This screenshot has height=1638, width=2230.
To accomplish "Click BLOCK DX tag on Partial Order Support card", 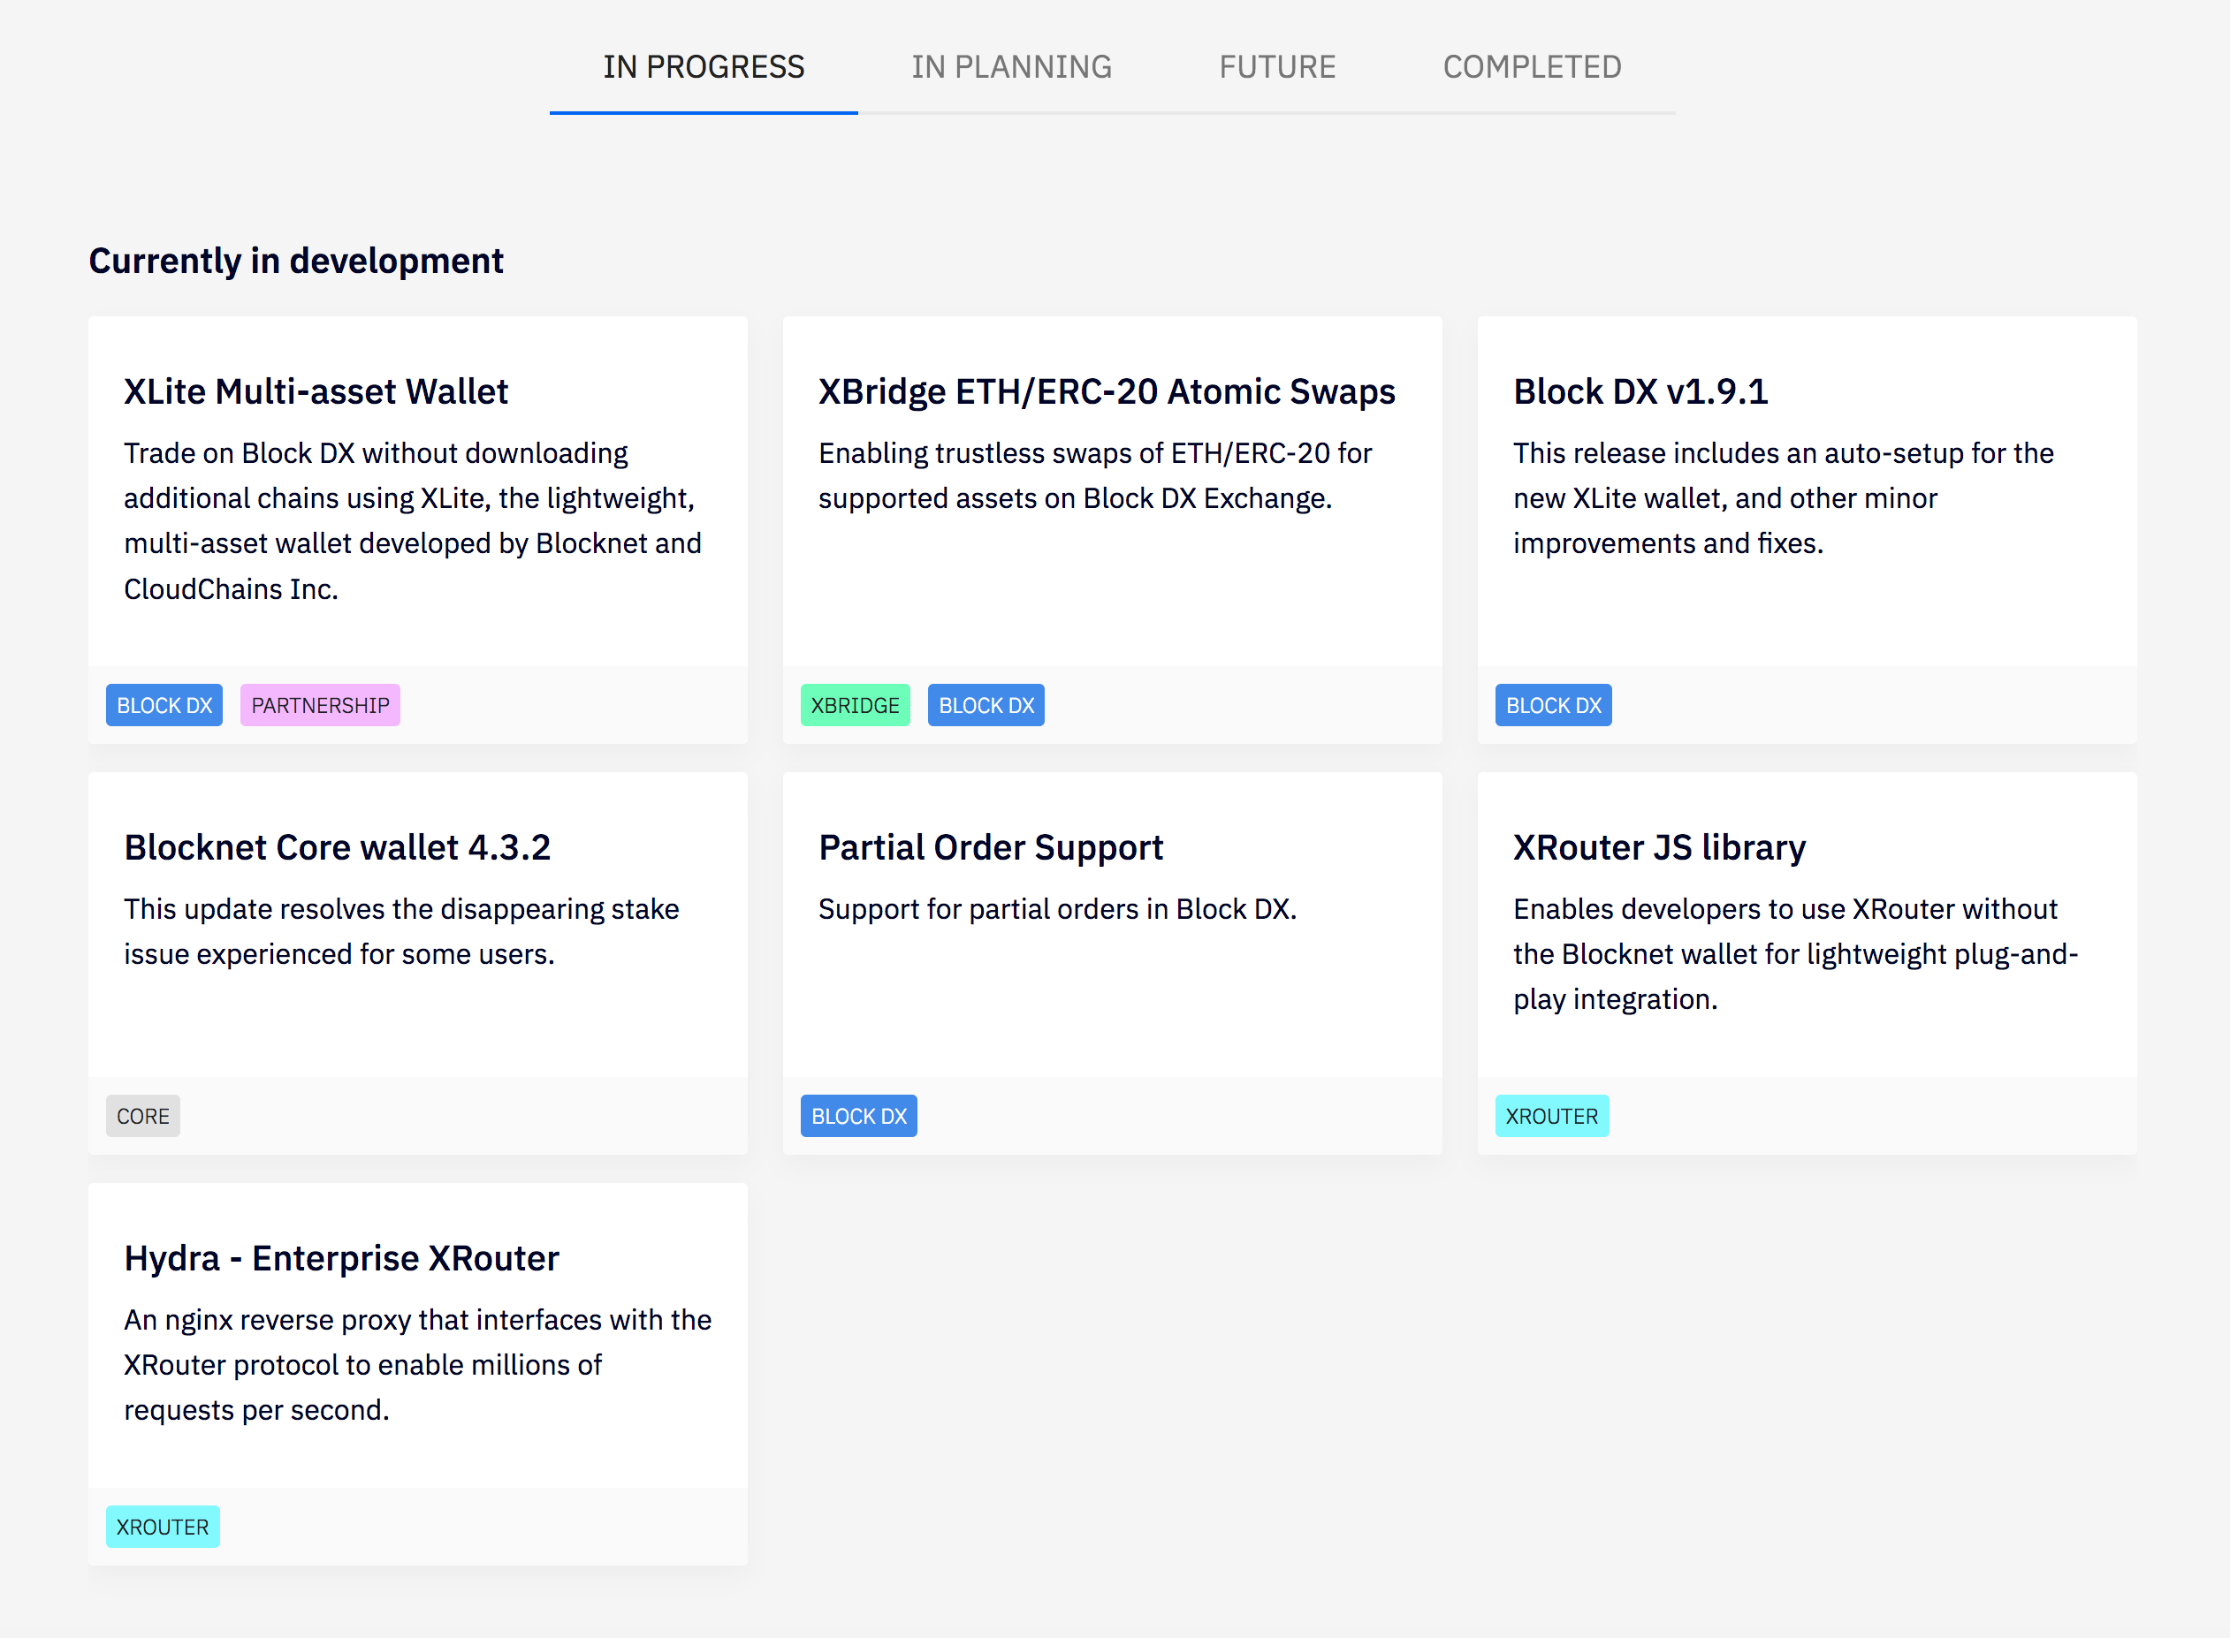I will coord(859,1116).
